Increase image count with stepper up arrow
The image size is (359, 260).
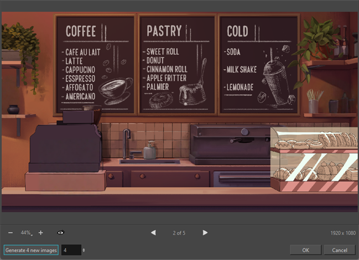point(84,248)
